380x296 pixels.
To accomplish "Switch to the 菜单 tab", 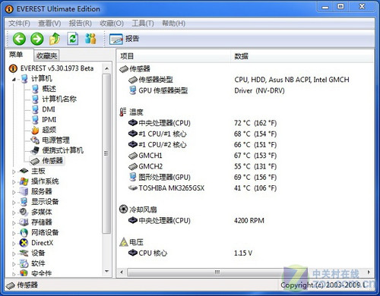I will [x=16, y=55].
